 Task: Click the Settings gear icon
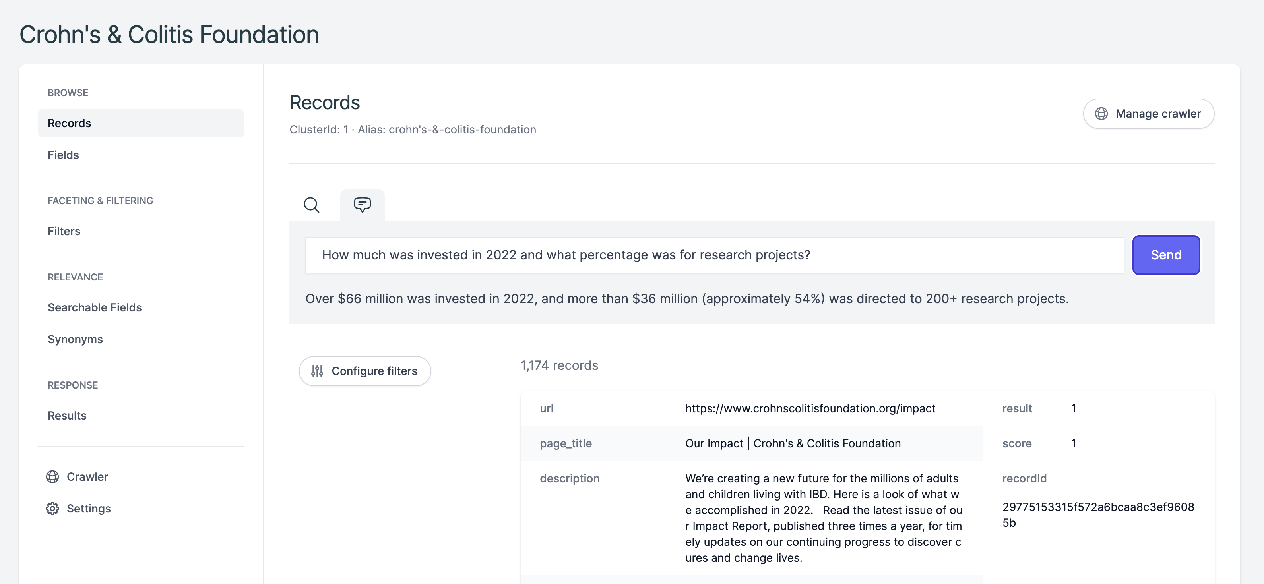tap(52, 509)
